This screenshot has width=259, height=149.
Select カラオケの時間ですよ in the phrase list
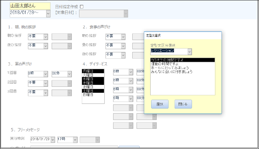tap(167, 60)
